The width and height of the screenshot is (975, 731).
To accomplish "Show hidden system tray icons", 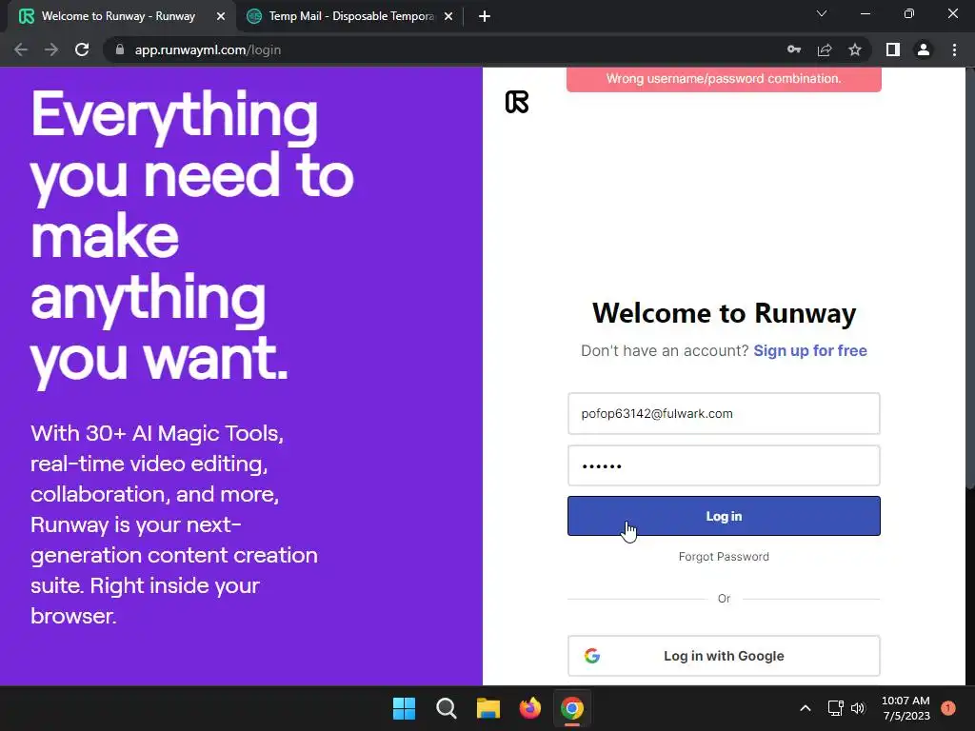I will point(806,708).
